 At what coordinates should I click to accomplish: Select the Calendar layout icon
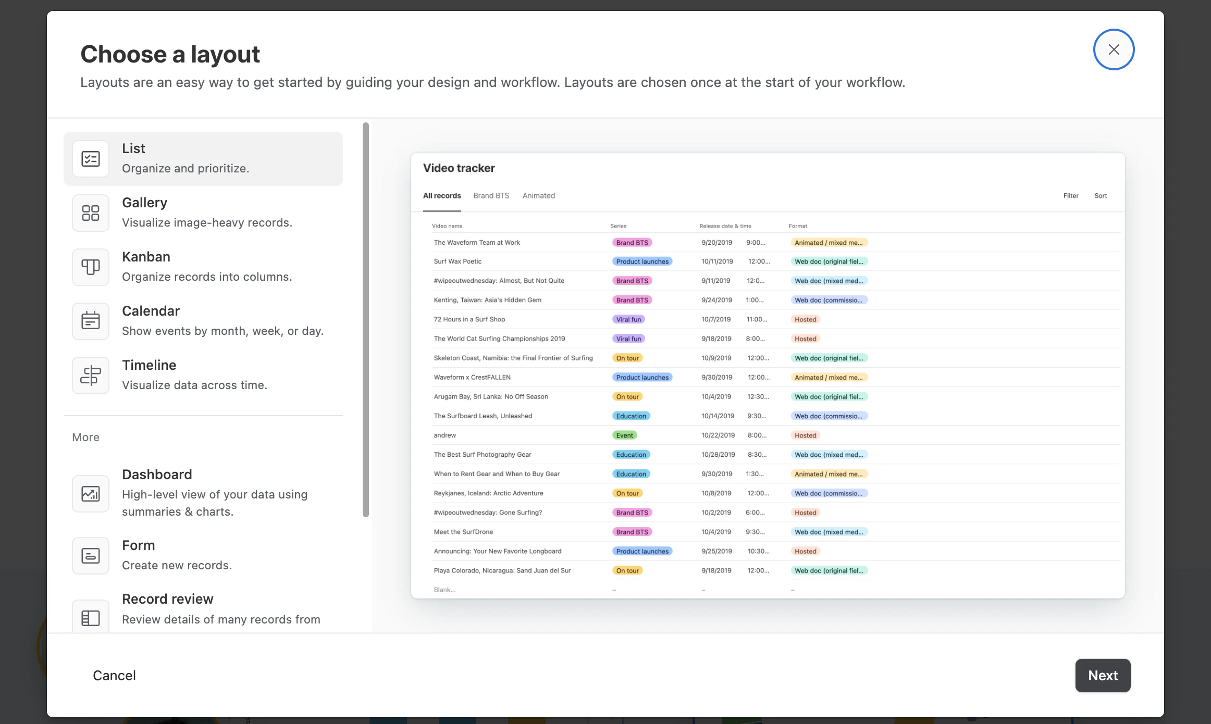tap(91, 321)
